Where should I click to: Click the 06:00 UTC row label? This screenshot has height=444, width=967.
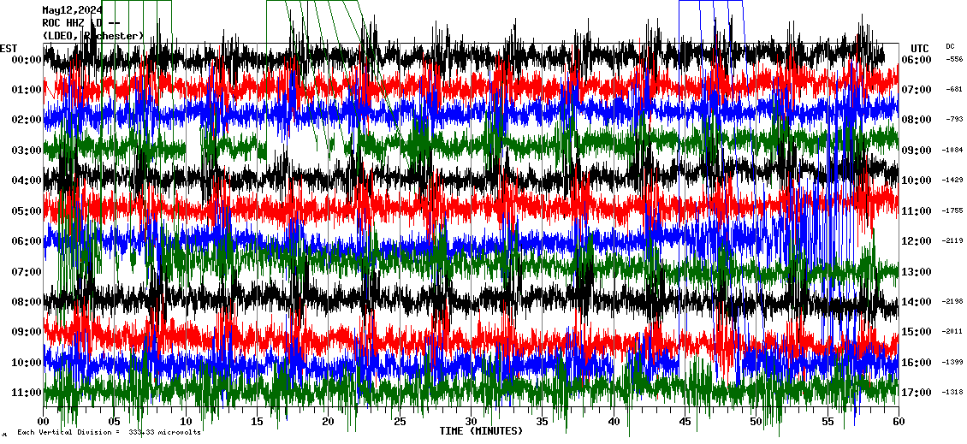click(915, 60)
